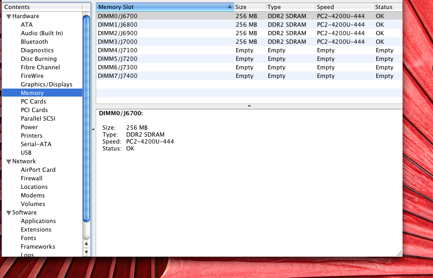Open PCI Cards info

[x=34, y=110]
